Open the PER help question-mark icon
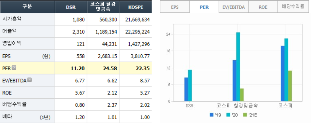Viewport: 311px width, 123px height. pos(14,68)
